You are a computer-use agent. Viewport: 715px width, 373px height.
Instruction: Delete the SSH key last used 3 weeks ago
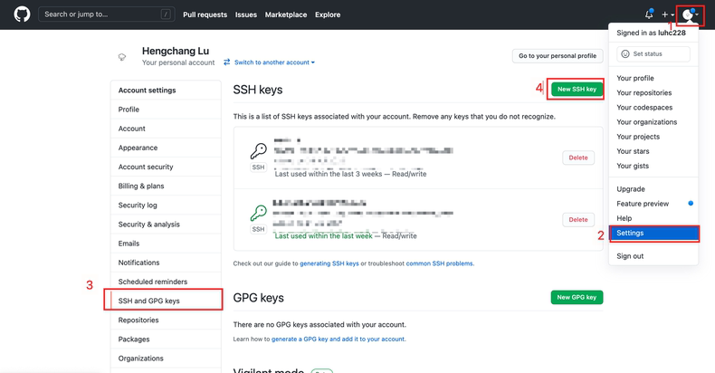click(x=578, y=158)
